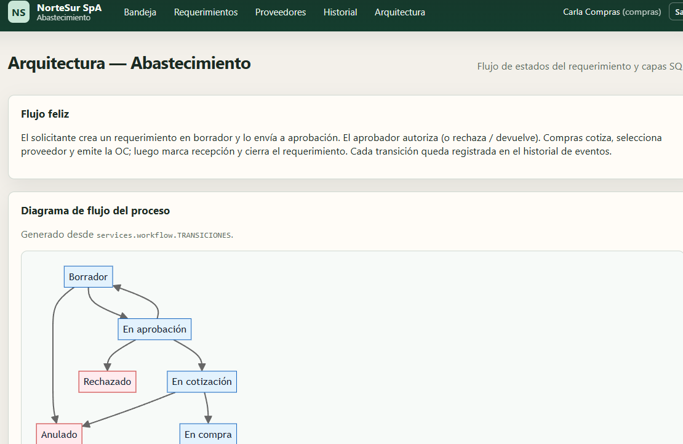Click the Flujo de estados subtitle text
This screenshot has width=683, height=444.
580,67
